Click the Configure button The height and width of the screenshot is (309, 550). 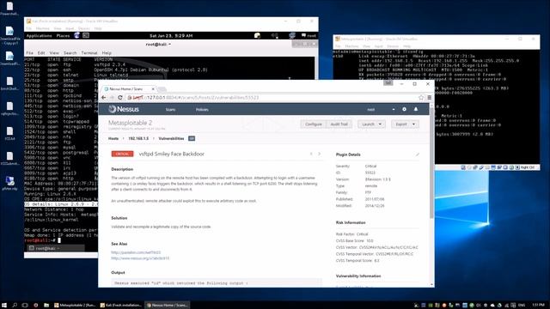[x=313, y=124]
